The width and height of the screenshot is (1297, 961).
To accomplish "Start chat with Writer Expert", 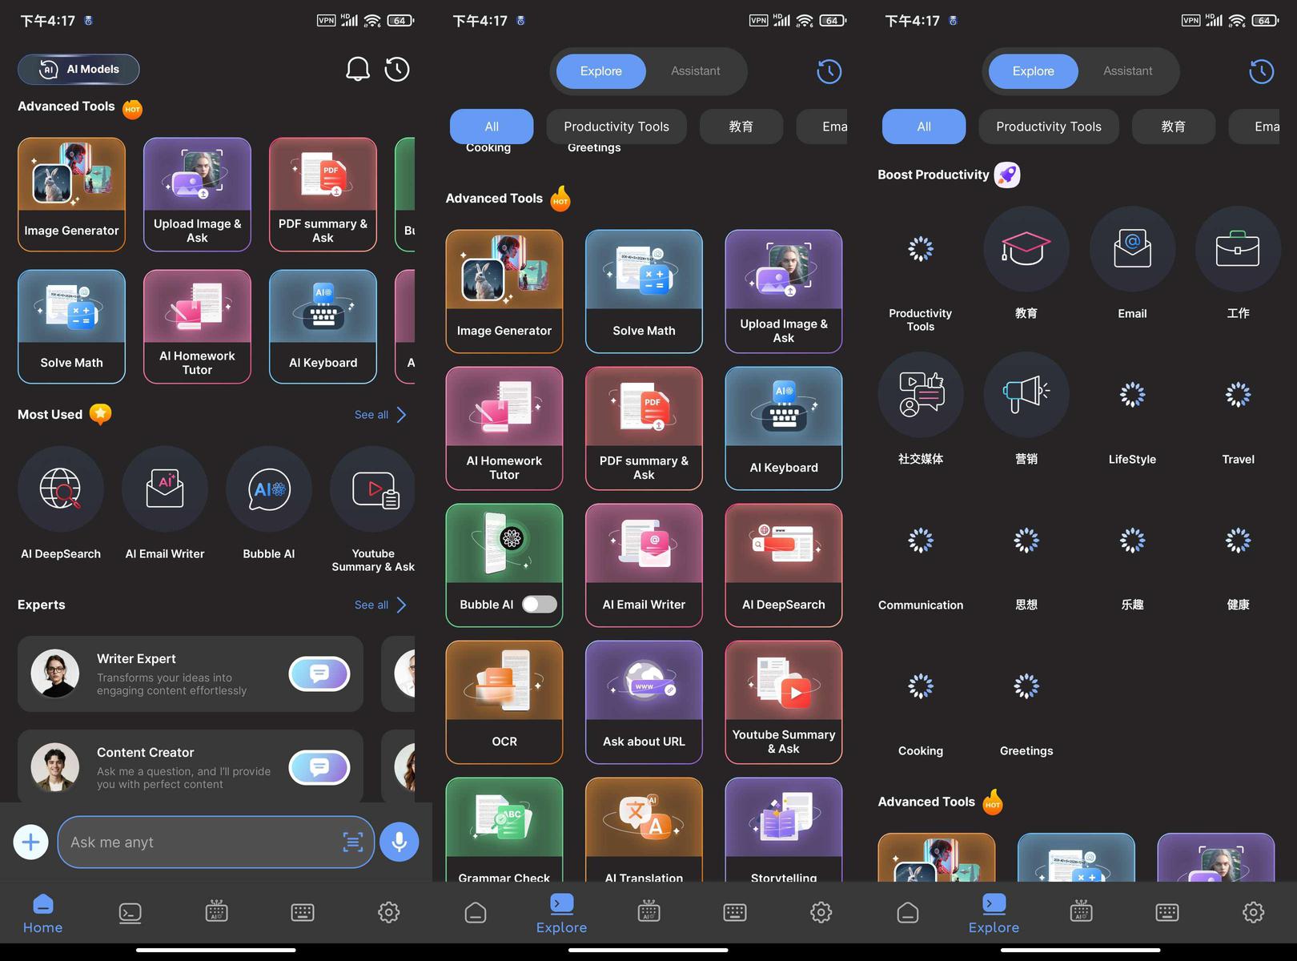I will click(x=319, y=674).
